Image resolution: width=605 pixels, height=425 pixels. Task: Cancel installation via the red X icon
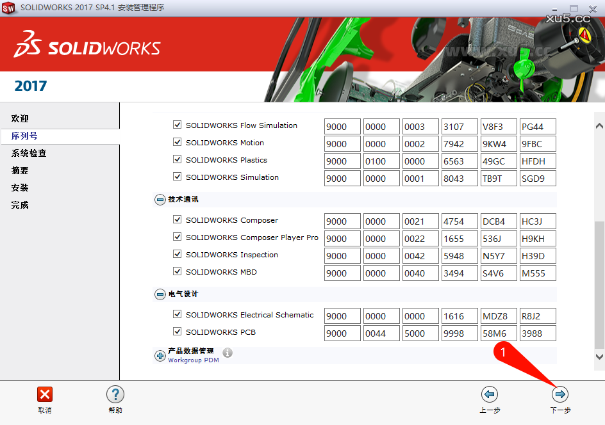[x=44, y=394]
